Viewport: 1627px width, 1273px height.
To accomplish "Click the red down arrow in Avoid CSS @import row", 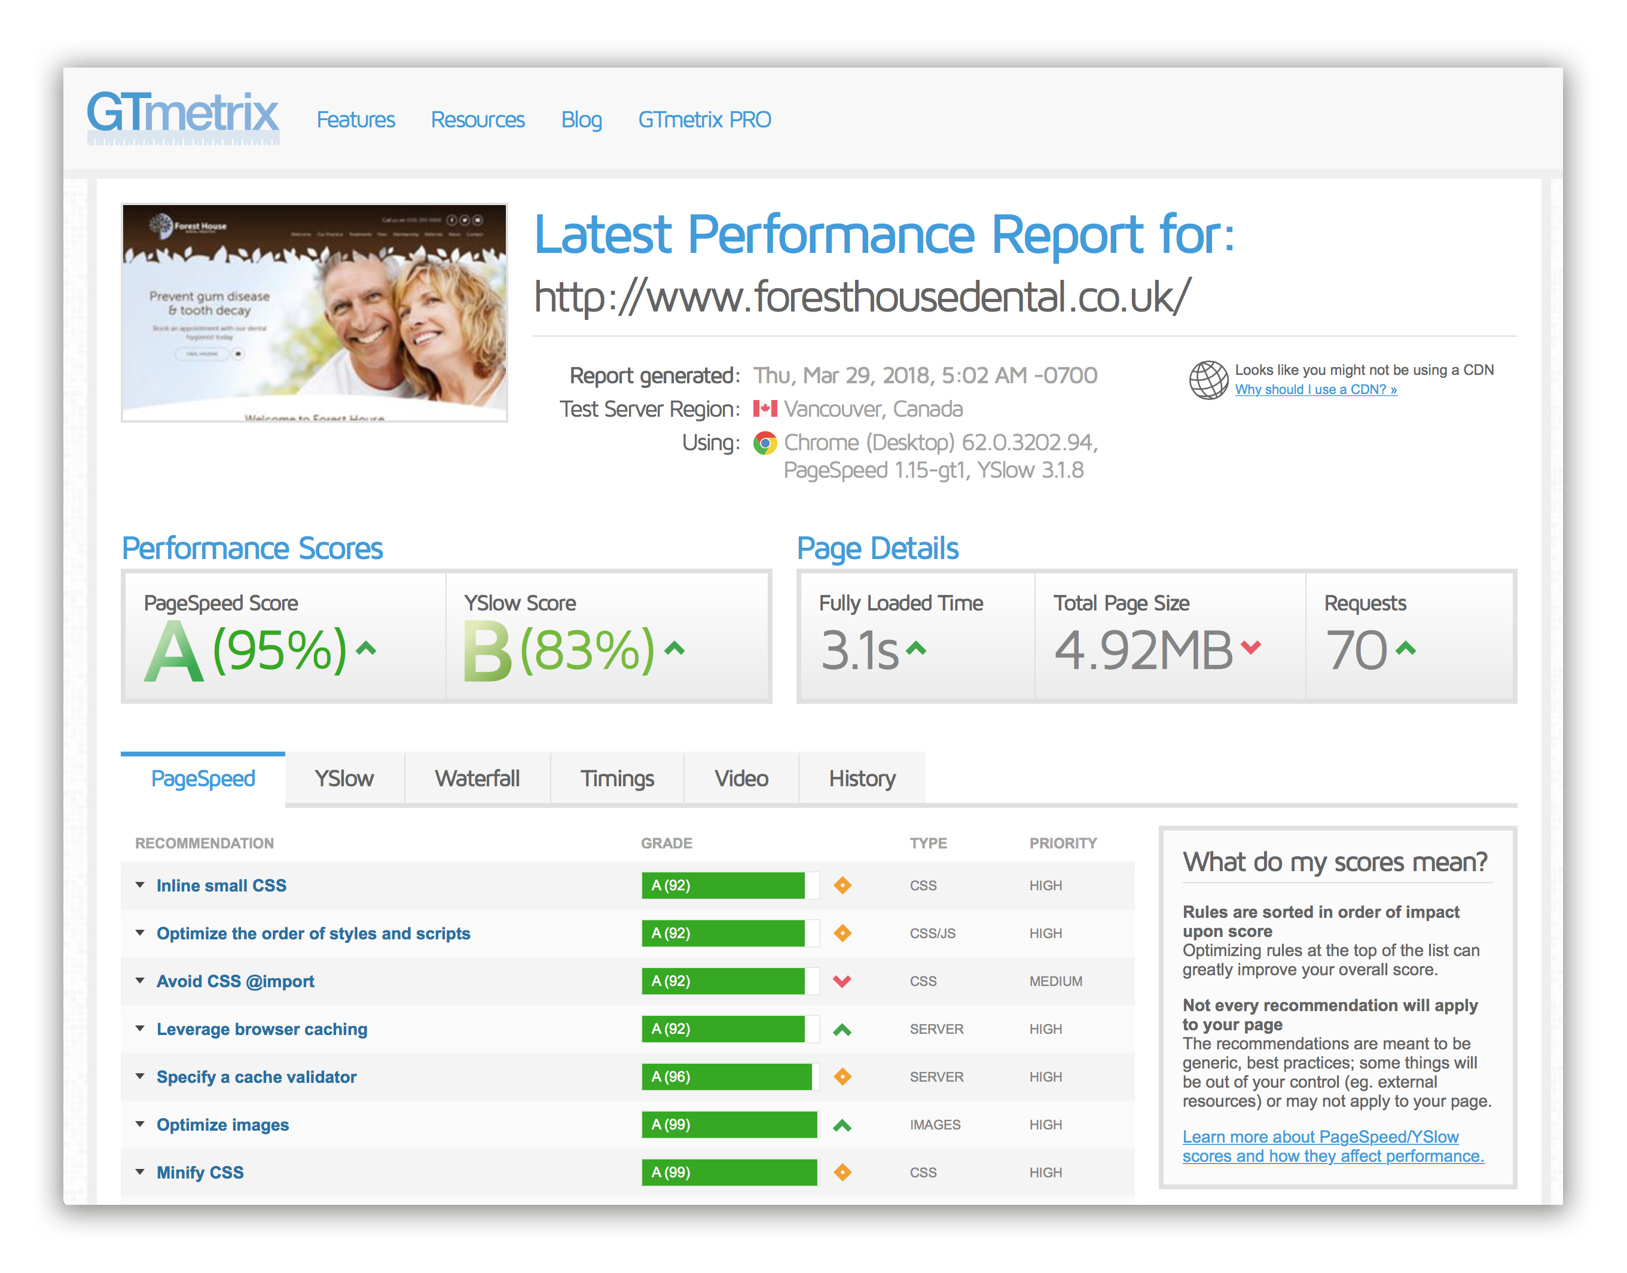I will (842, 982).
